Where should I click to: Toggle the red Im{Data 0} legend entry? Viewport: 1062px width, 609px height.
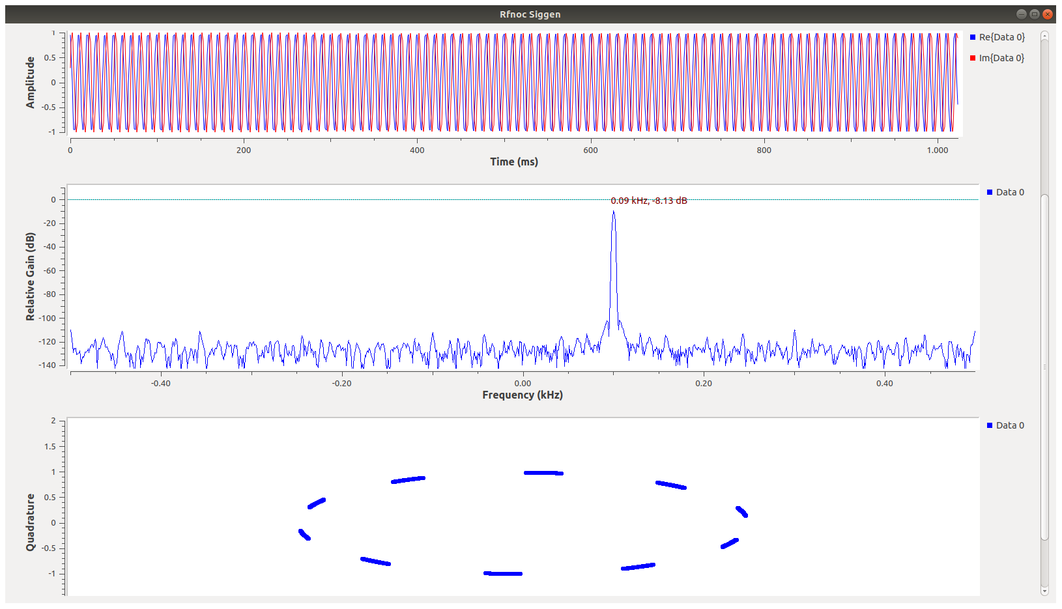click(997, 58)
